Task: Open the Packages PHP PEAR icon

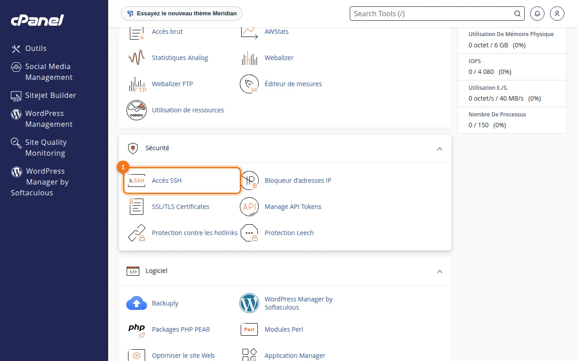Action: tap(137, 329)
